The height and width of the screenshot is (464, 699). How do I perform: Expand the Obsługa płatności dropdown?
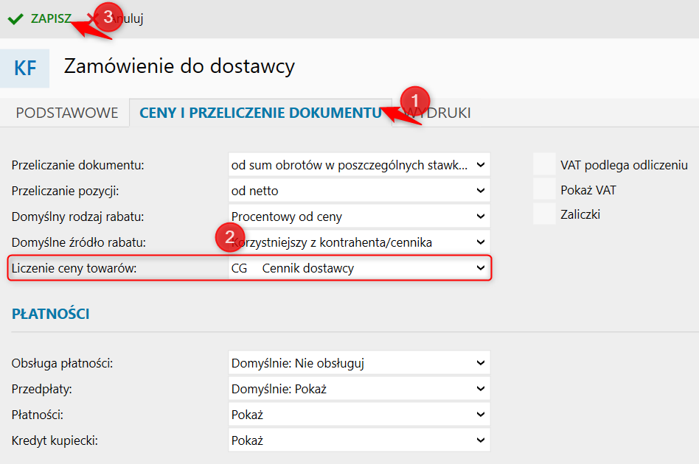point(359,363)
